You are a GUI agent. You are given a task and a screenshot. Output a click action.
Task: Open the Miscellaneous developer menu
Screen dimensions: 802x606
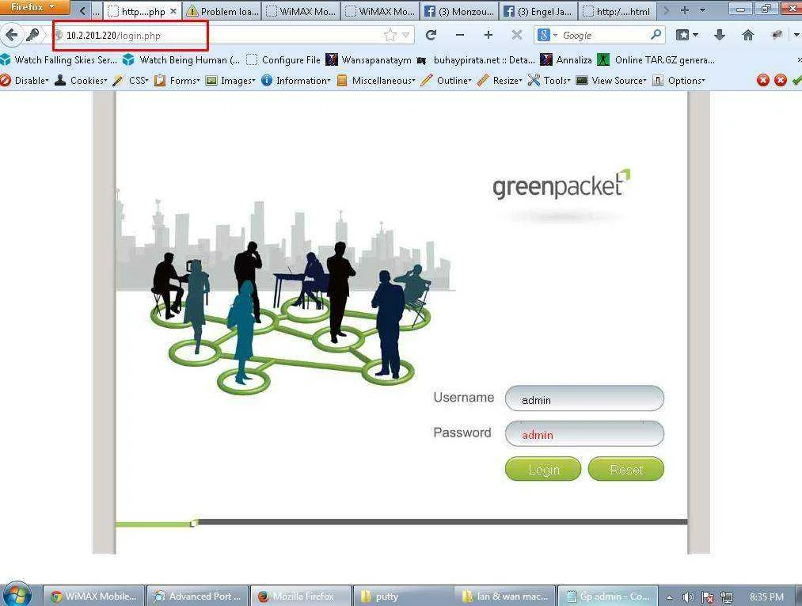(376, 80)
